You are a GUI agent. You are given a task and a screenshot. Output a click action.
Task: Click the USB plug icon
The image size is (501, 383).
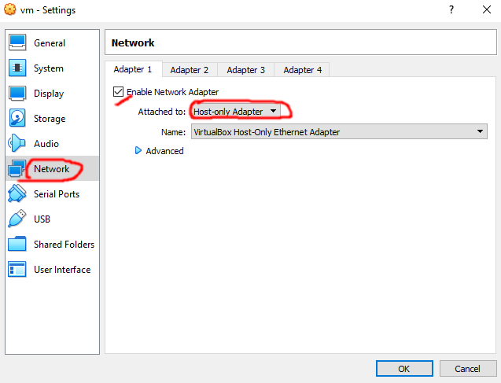[17, 219]
